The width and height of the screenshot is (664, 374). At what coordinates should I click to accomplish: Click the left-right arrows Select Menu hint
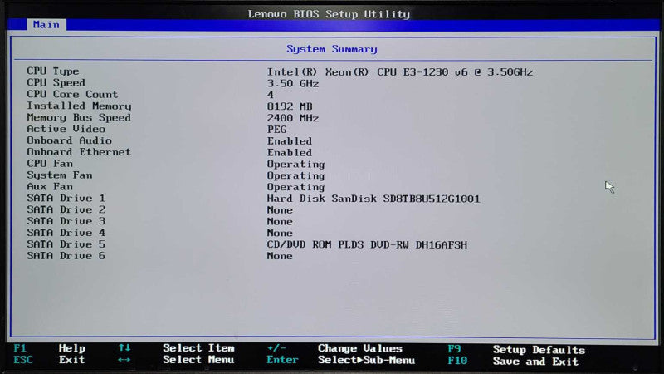point(176,360)
